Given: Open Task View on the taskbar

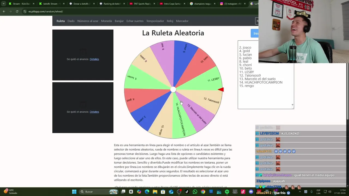Looking at the screenshot, I should [x=123, y=192].
